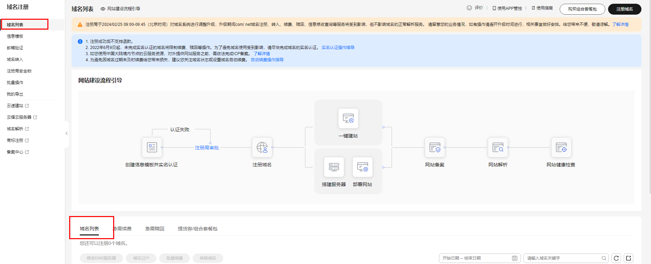Select the 一键建站 icon
Image resolution: width=651 pixels, height=264 pixels.
348,118
